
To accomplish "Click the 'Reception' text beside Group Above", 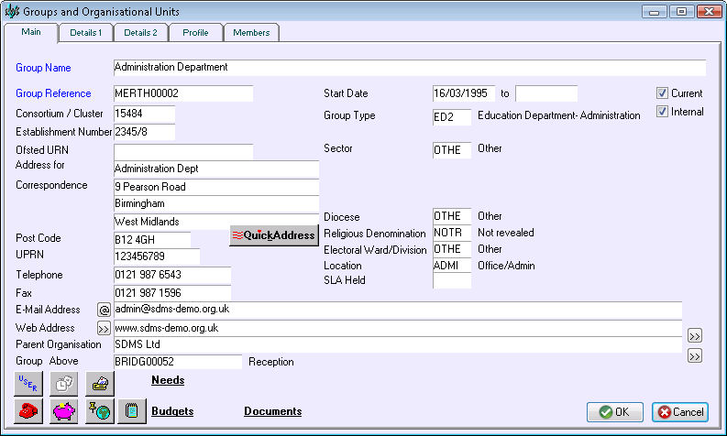I will coord(271,362).
